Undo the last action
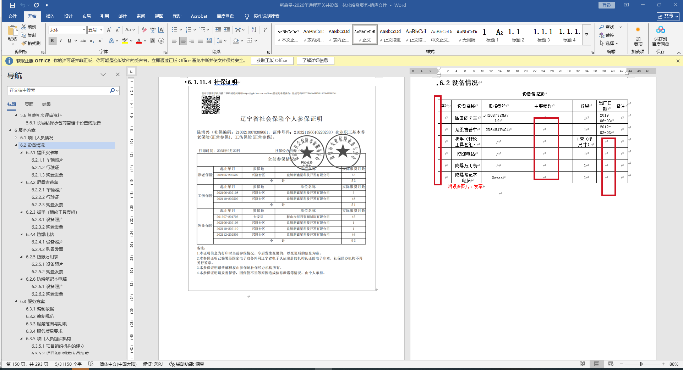The width and height of the screenshot is (683, 370). click(x=23, y=5)
